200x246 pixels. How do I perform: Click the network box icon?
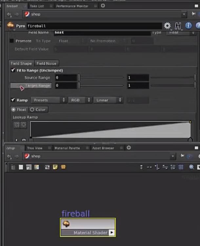47,167
